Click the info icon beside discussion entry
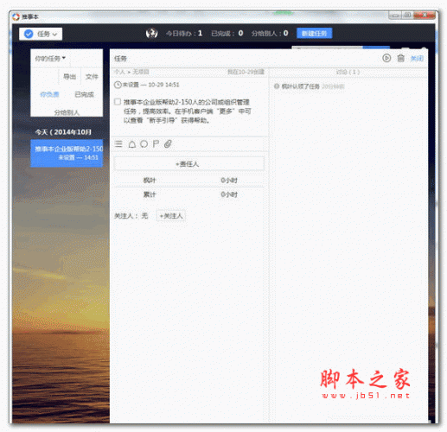447x432 pixels. [x=277, y=86]
